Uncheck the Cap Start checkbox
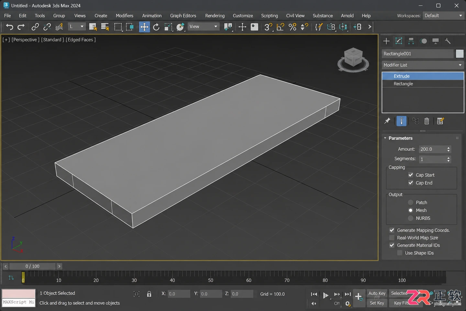Image resolution: width=466 pixels, height=311 pixels. point(411,175)
